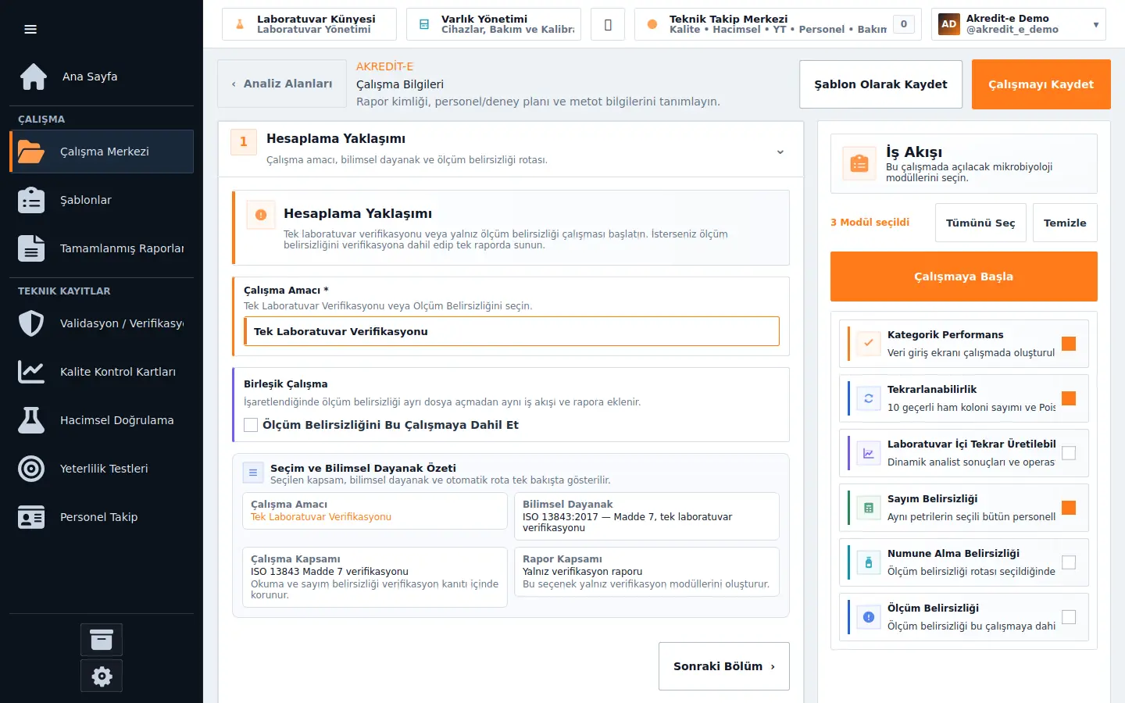
Task: Uncheck the Kategorik Performans module checkbox
Action: (x=1069, y=344)
